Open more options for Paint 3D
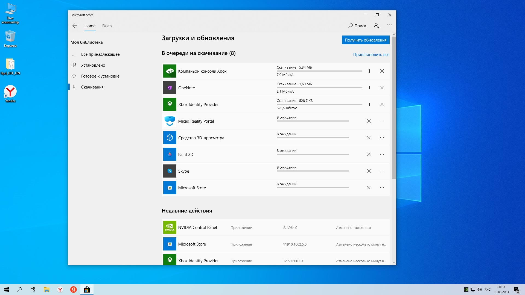This screenshot has height=295, width=525. pyautogui.click(x=382, y=154)
